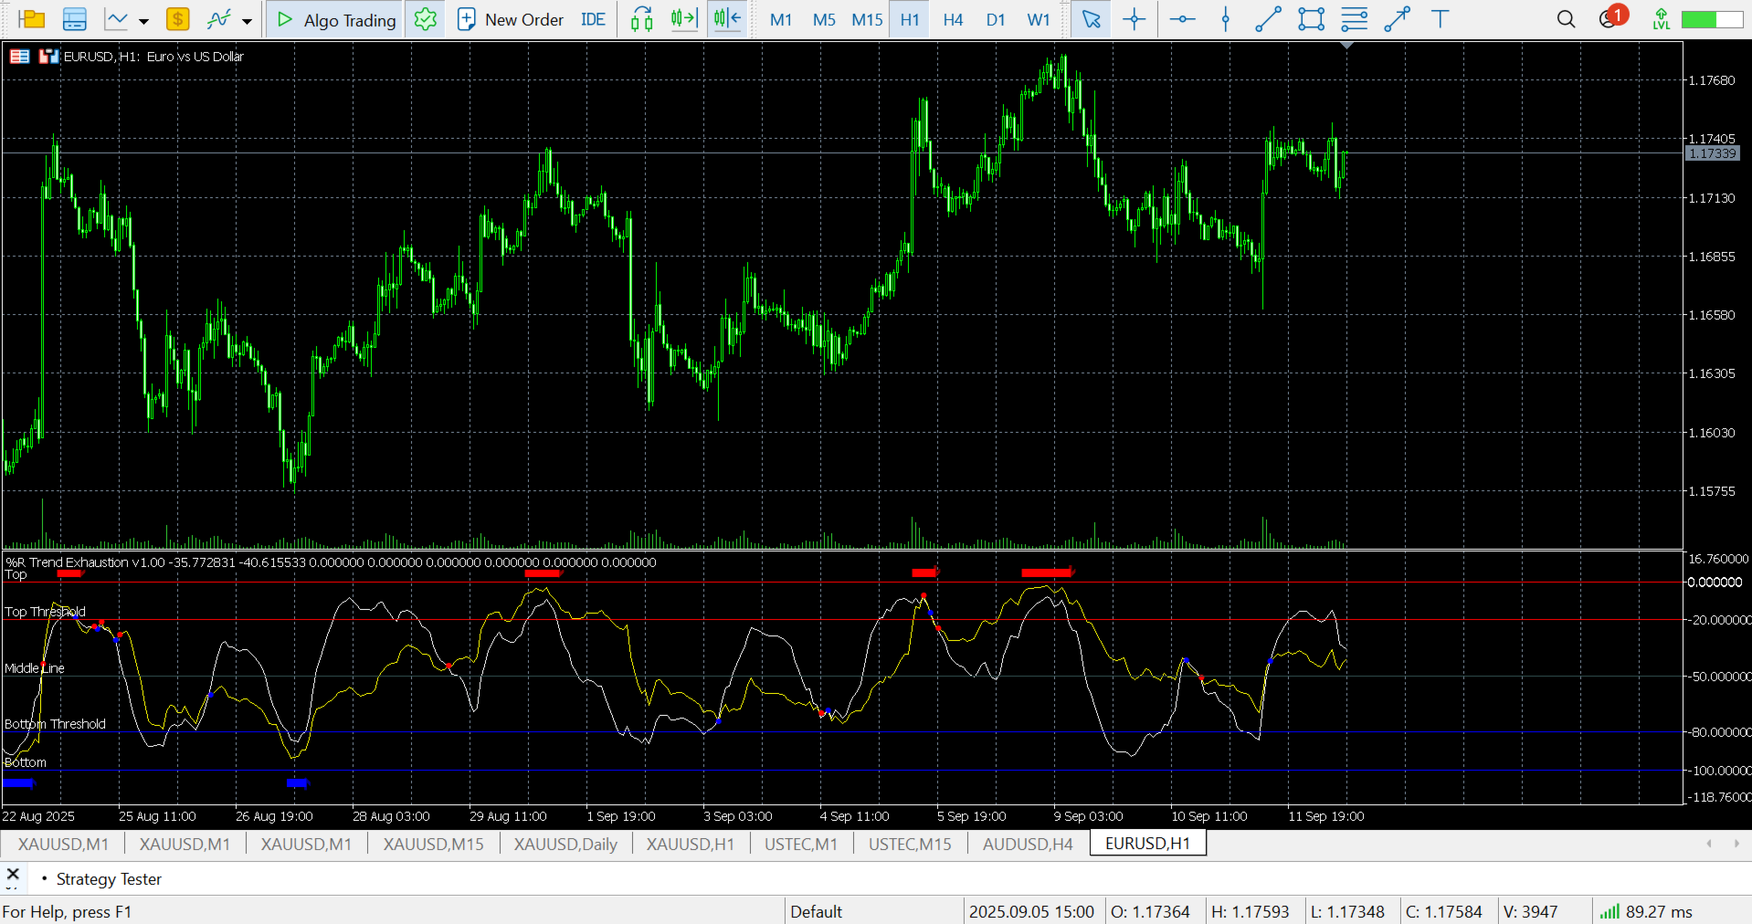Image resolution: width=1752 pixels, height=924 pixels.
Task: Select the text label tool
Action: (1440, 19)
